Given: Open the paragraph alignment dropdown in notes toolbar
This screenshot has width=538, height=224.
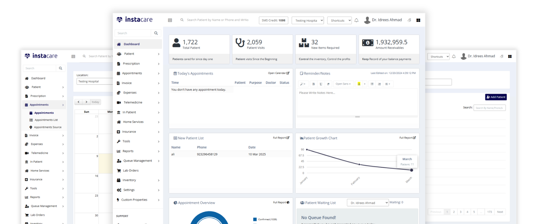Looking at the screenshot, I should click(388, 84).
